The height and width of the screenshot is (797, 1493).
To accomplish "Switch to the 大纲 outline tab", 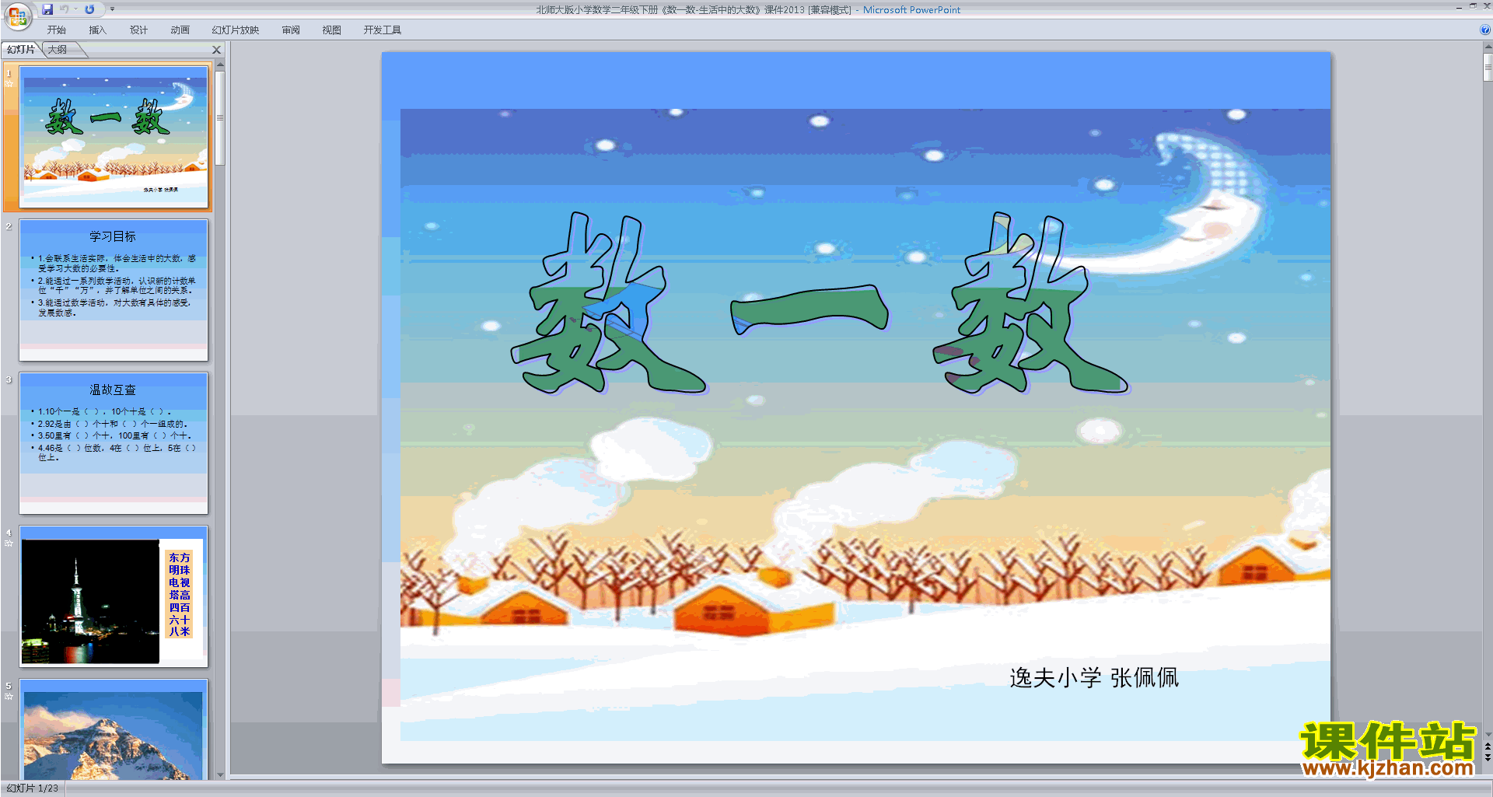I will [58, 49].
